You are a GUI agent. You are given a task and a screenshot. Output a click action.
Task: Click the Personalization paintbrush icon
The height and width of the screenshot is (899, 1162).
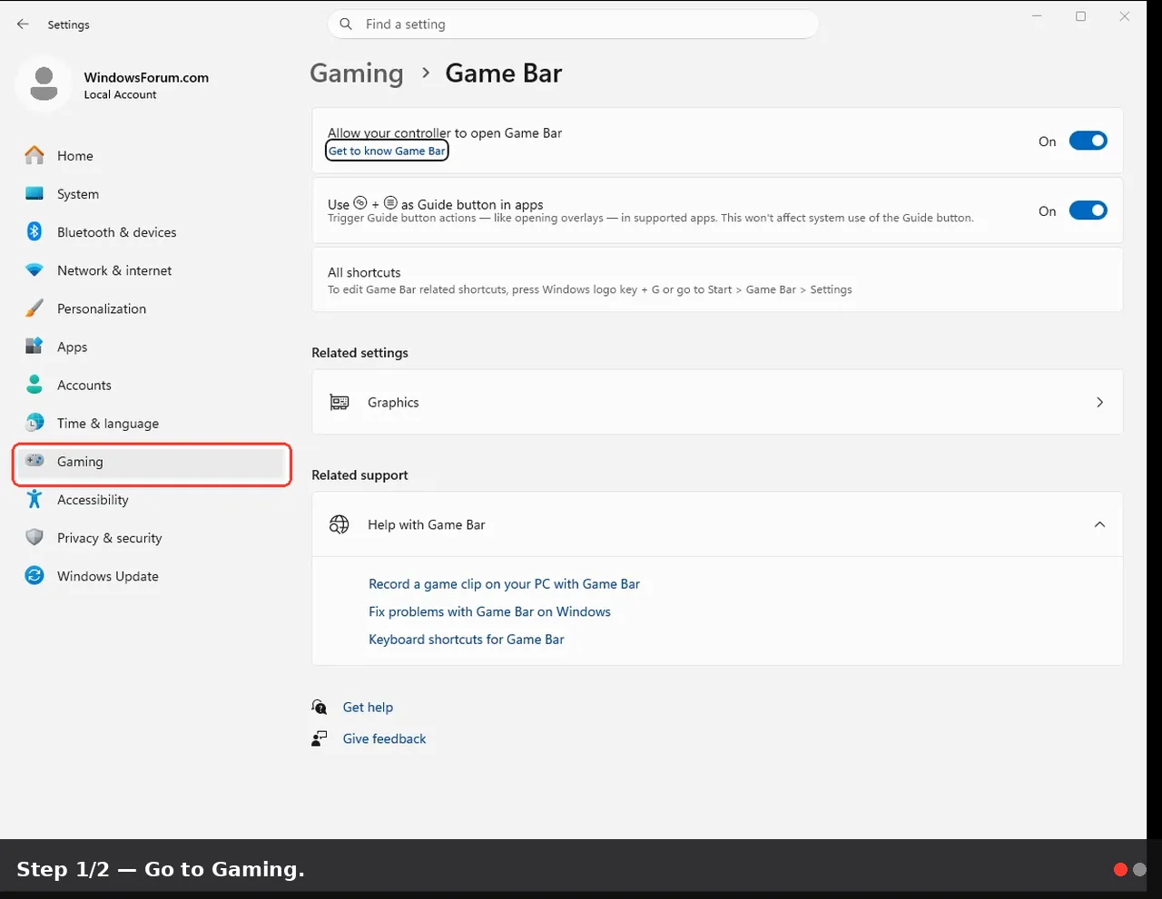(34, 308)
